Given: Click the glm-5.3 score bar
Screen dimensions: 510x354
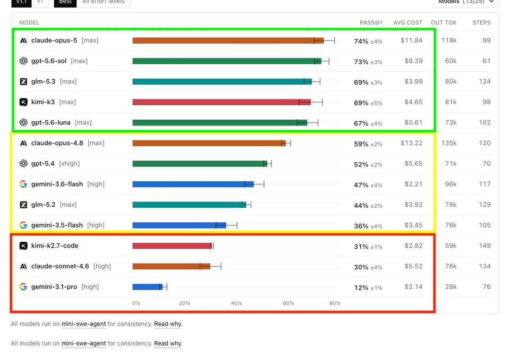Looking at the screenshot, I should [x=222, y=82].
